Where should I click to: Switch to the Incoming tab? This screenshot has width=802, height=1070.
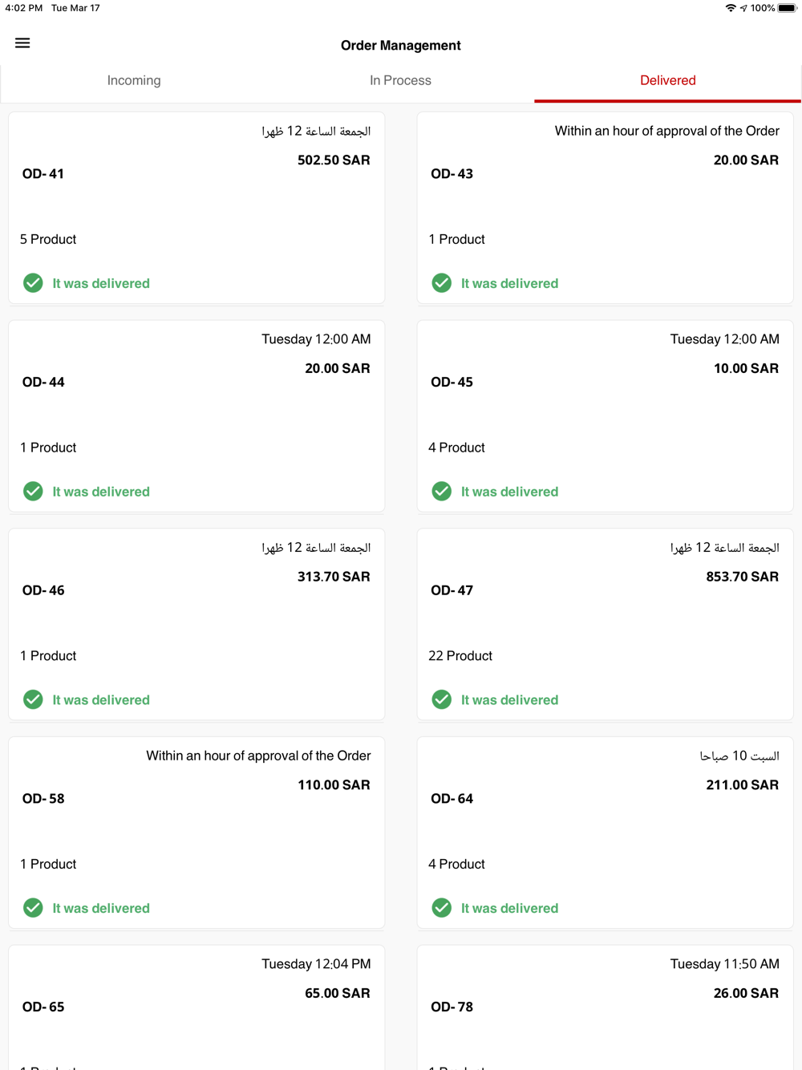(134, 80)
